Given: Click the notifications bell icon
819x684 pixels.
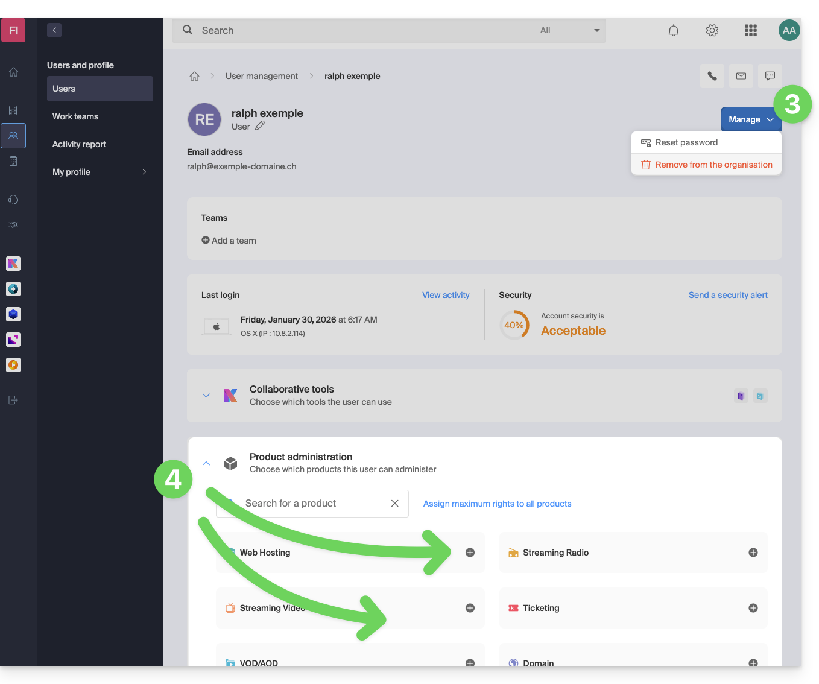Looking at the screenshot, I should click(674, 31).
